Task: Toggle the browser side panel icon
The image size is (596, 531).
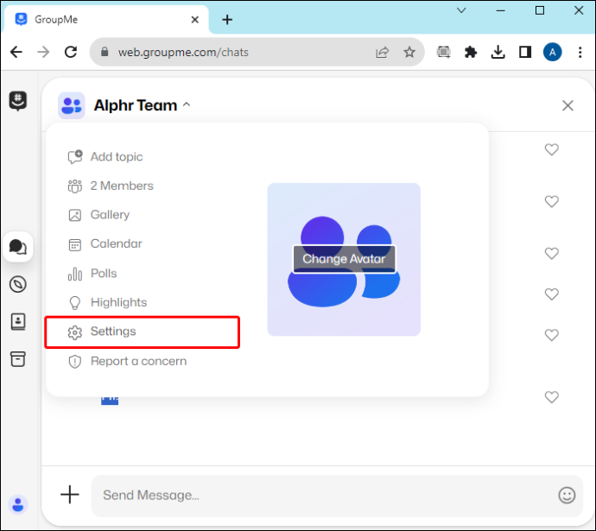Action: coord(525,52)
